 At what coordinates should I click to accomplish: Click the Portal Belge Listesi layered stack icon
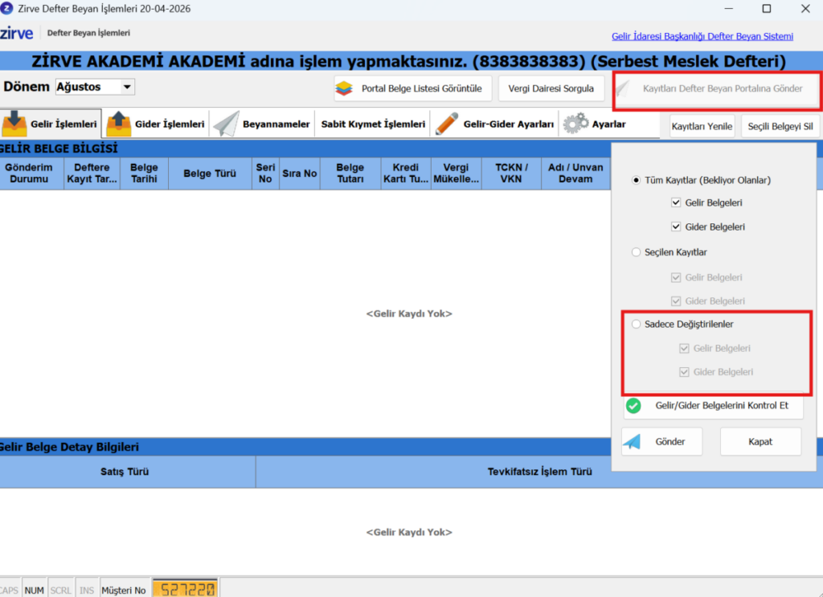pyautogui.click(x=344, y=88)
